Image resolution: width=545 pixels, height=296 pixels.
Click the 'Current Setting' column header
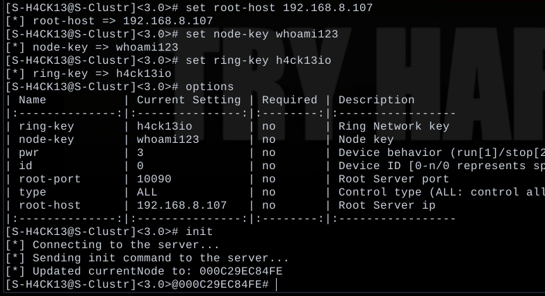(189, 100)
